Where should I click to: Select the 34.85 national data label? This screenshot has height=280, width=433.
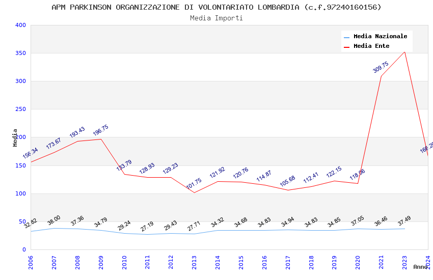click(x=334, y=222)
